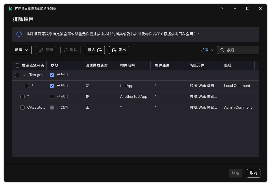
Task: Open the 新增 (Add) dropdown
Action: pos(21,50)
